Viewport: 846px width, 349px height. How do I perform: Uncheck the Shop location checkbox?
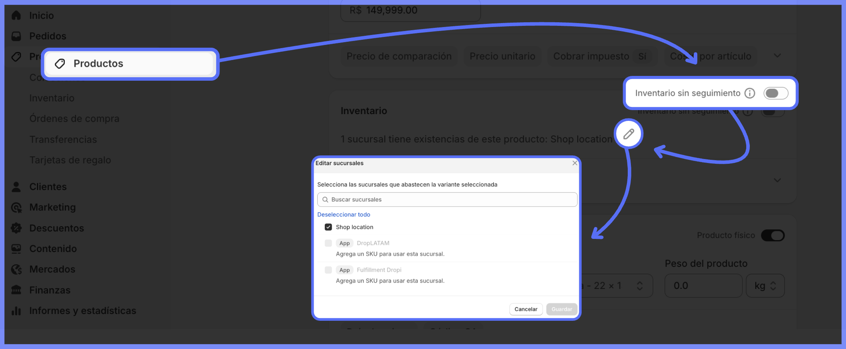[328, 227]
